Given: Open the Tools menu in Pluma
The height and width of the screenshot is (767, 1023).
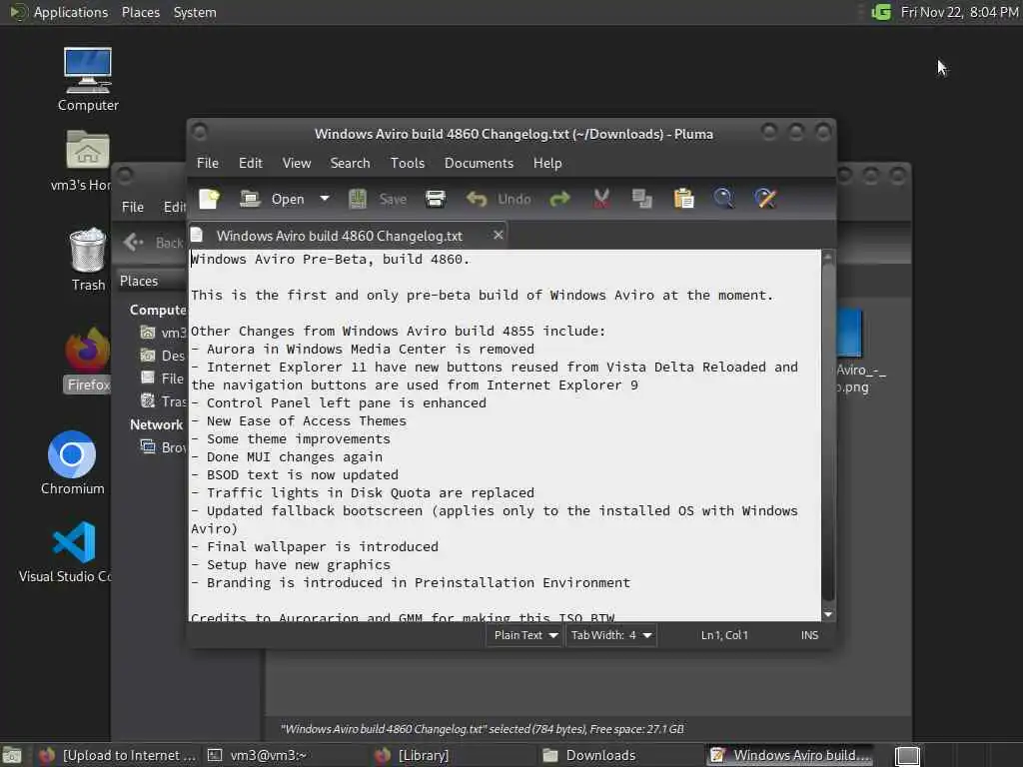Looking at the screenshot, I should pos(408,163).
